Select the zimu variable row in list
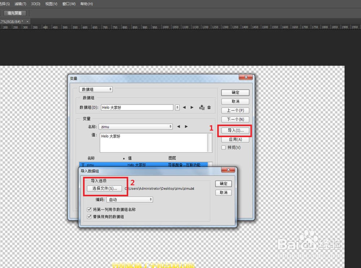The width and height of the screenshot is (361, 268). click(144, 165)
